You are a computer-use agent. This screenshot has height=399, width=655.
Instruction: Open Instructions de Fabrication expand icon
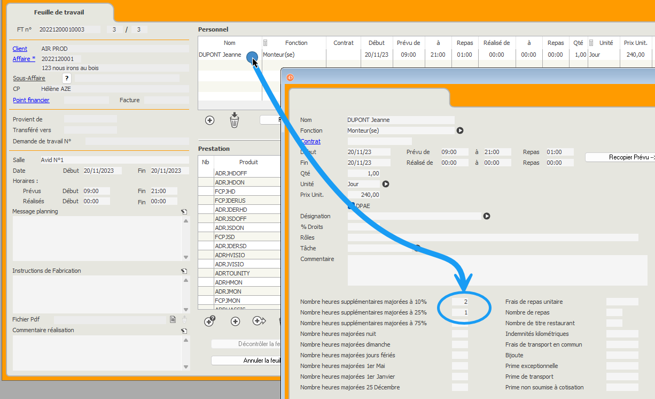pyautogui.click(x=184, y=271)
